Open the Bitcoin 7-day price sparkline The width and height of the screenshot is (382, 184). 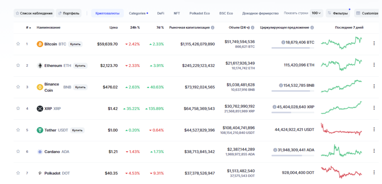point(342,43)
